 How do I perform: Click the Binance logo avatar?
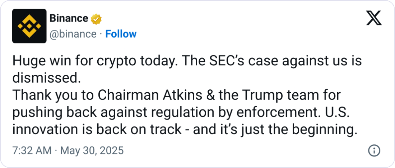(x=29, y=26)
